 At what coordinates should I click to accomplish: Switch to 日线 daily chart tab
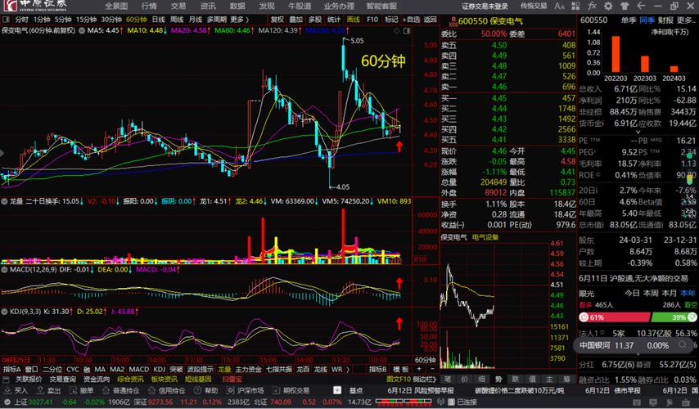coord(159,20)
